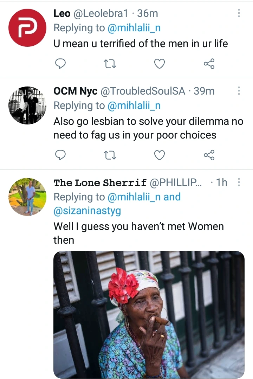Open OCM Nyc's black-and-white profile picture

click(27, 105)
